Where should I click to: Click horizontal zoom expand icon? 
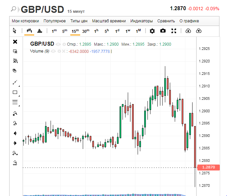point(15,153)
